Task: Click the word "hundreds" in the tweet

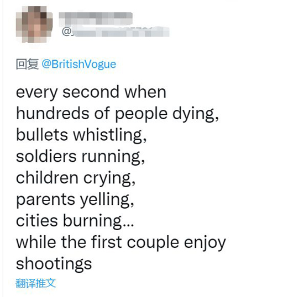Action: point(53,113)
